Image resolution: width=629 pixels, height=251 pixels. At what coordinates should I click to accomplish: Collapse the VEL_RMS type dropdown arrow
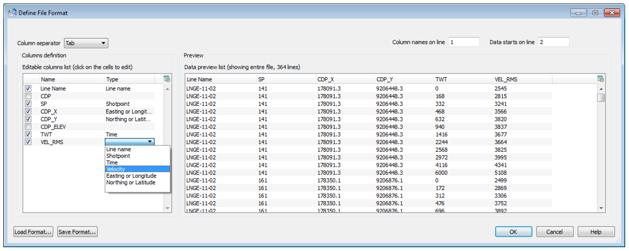[x=149, y=142]
